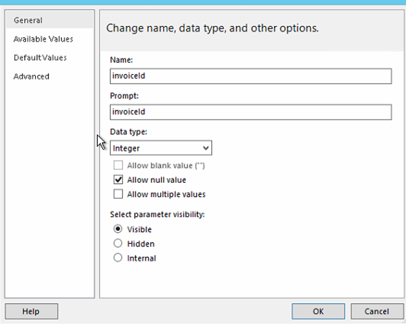
Task: Focus the Prompt text field
Action: pos(250,112)
